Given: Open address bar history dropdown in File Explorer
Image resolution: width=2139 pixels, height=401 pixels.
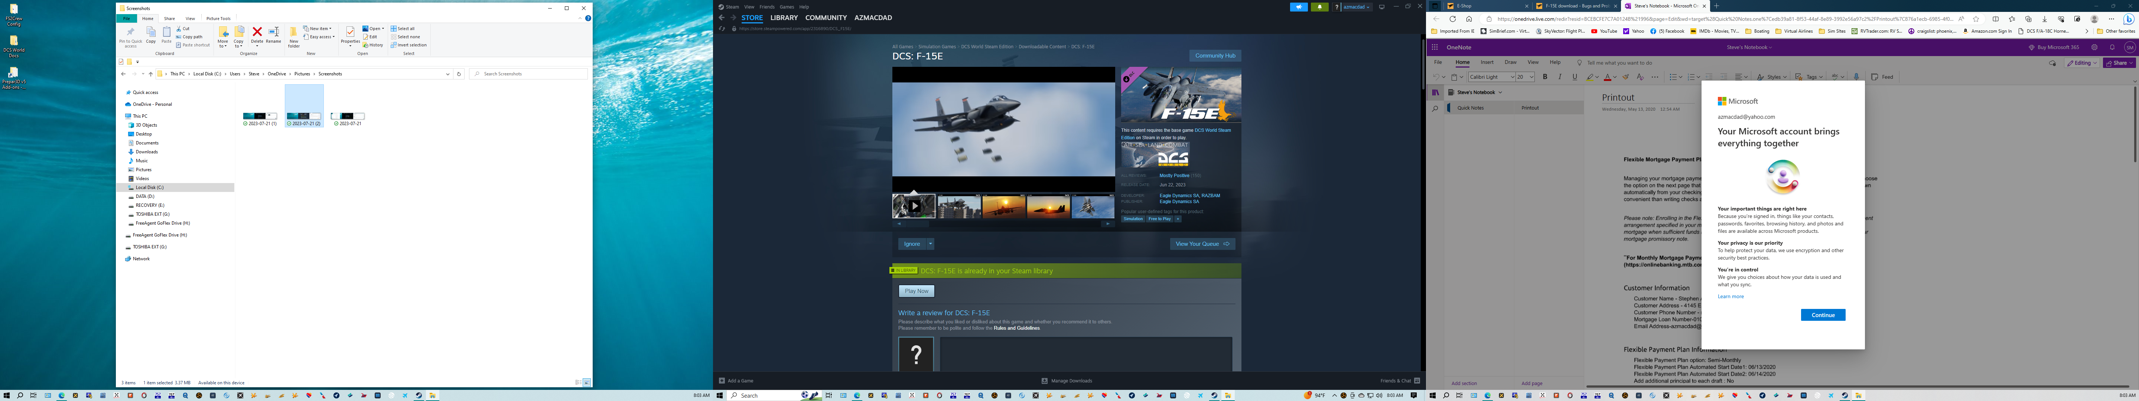Looking at the screenshot, I should click(x=447, y=74).
